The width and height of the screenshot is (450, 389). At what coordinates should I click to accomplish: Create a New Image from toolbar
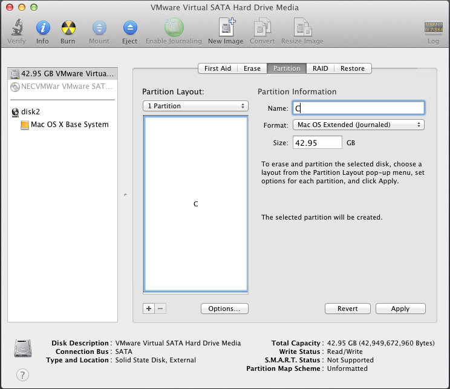point(227,27)
